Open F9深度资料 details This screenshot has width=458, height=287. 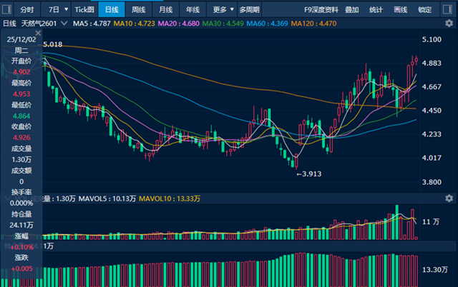[x=321, y=10]
